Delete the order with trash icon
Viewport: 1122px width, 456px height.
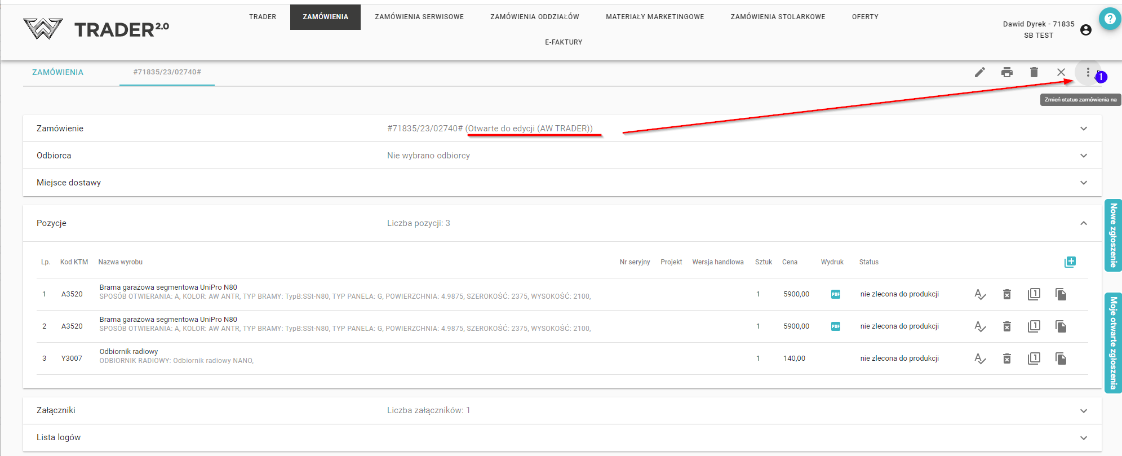click(x=1034, y=72)
